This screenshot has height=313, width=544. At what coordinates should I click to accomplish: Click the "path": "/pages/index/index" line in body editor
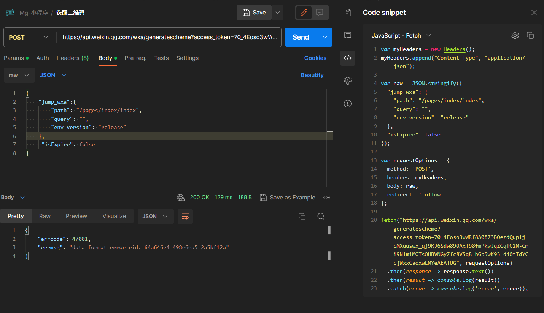point(96,110)
